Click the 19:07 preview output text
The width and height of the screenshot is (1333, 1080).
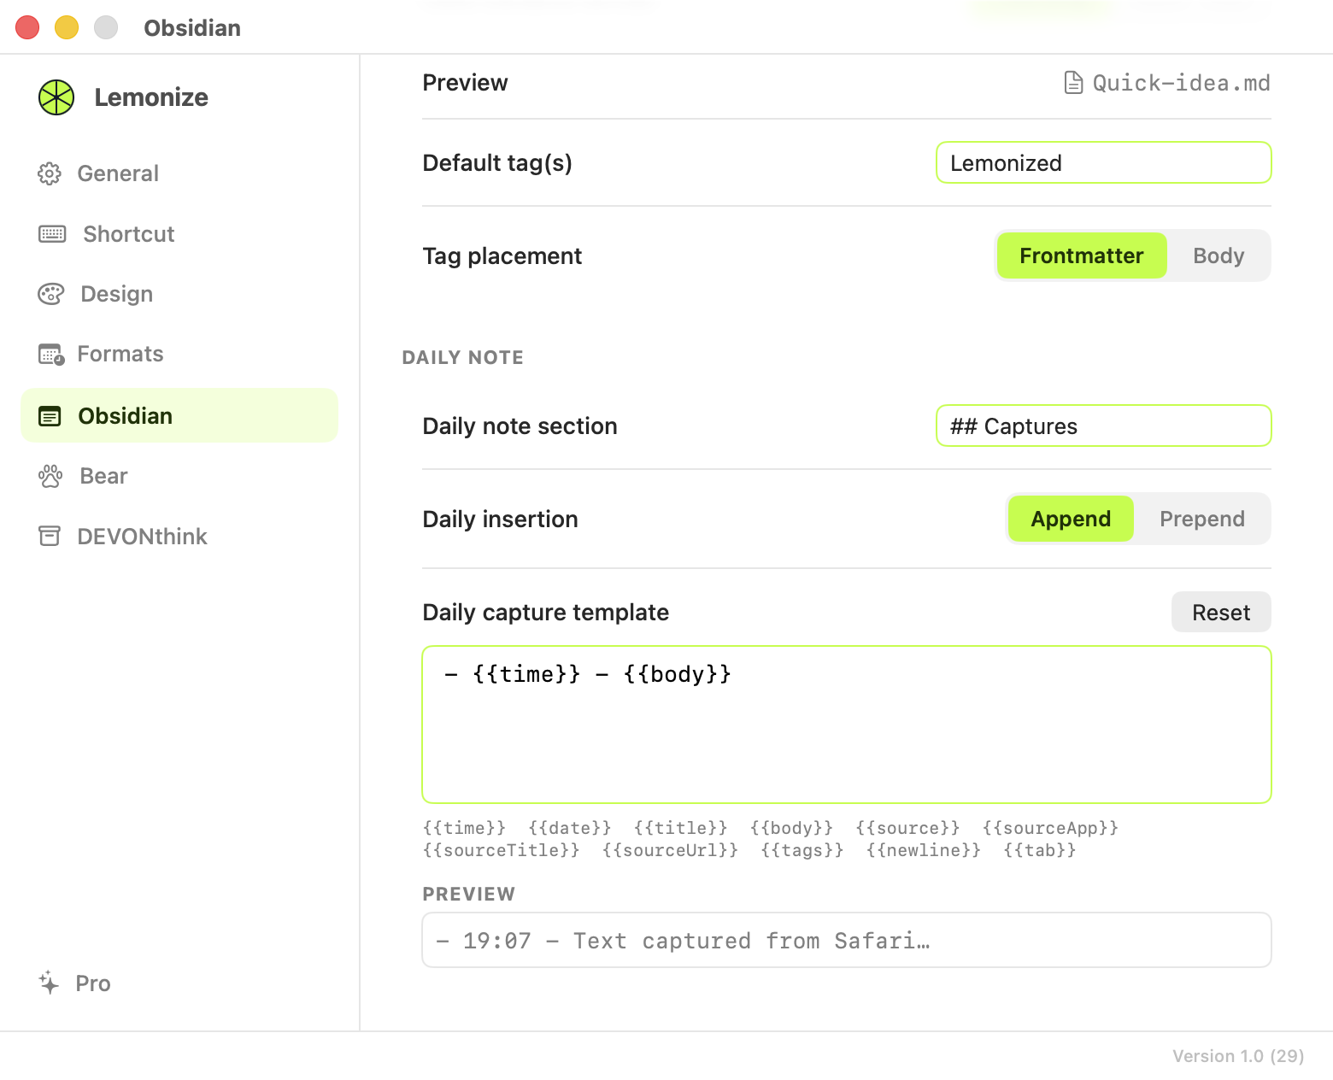[684, 941]
